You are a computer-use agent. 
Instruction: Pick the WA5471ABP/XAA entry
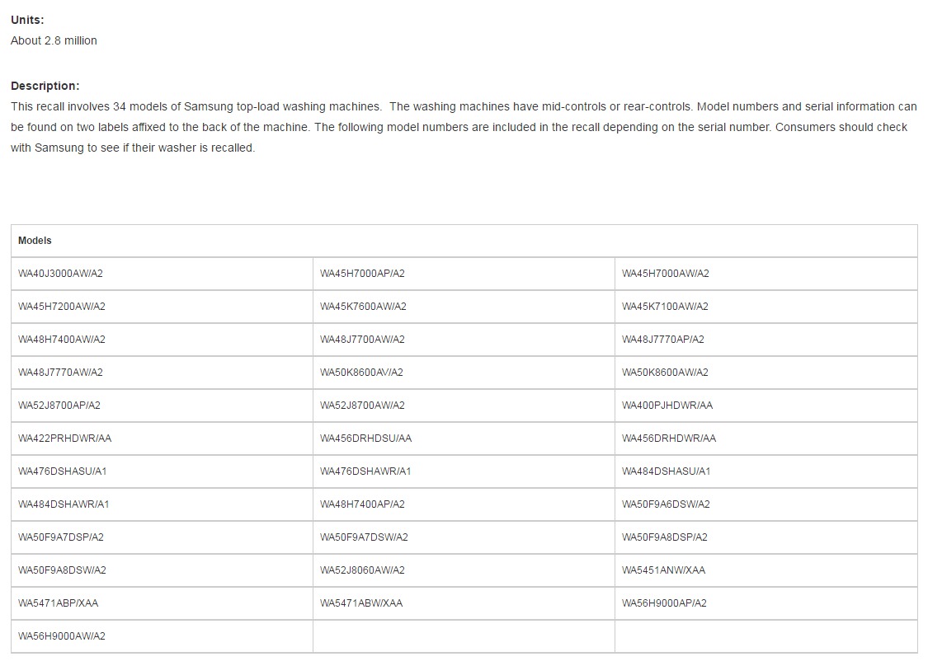pyautogui.click(x=58, y=603)
